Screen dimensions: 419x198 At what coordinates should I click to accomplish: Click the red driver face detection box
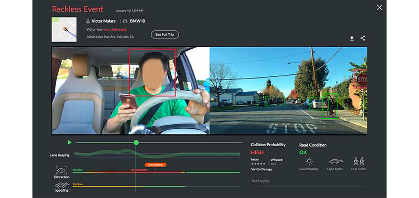[152, 73]
